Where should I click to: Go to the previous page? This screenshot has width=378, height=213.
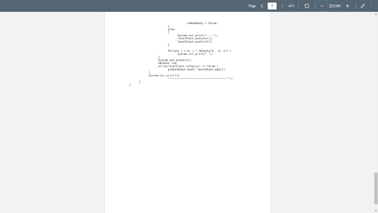262,6
